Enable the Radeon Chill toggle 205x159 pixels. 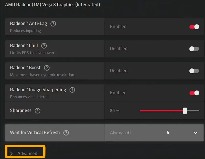click(194, 49)
